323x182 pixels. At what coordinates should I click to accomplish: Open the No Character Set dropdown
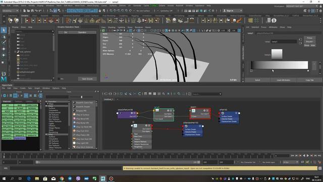click(x=248, y=162)
